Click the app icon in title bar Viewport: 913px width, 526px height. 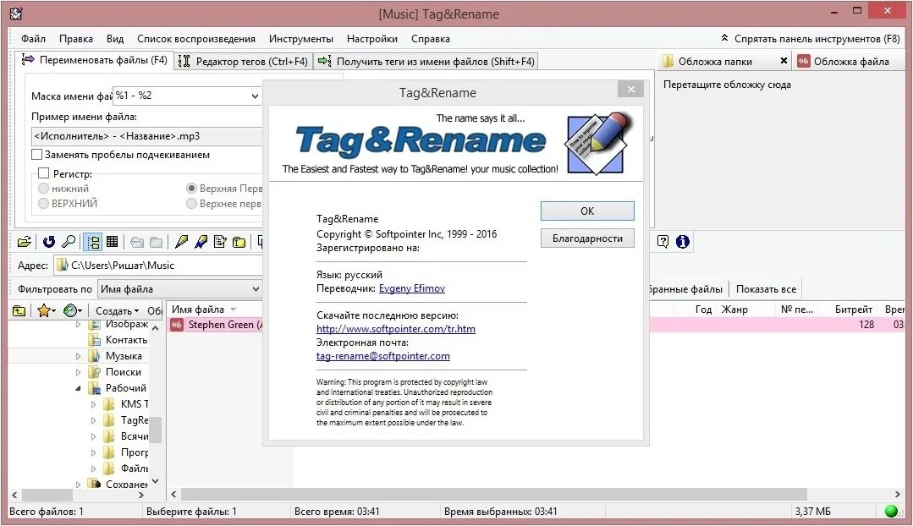click(16, 14)
